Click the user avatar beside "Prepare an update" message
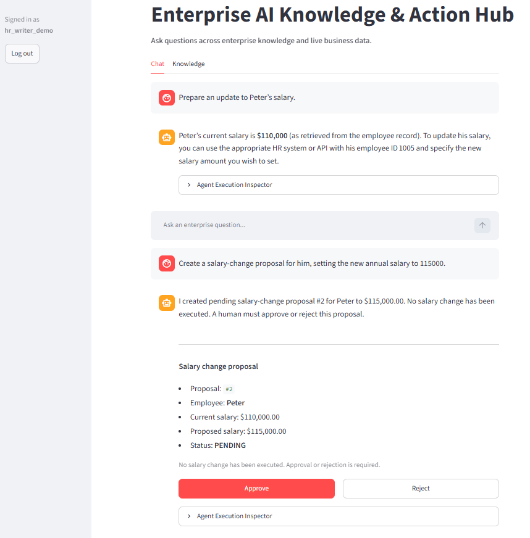The width and height of the screenshot is (530, 538). point(167,97)
